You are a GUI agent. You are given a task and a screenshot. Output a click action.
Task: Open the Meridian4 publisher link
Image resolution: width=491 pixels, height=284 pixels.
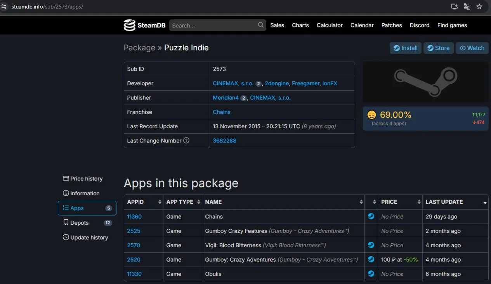[226, 98]
